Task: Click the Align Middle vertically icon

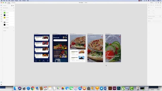Action: 150,5
